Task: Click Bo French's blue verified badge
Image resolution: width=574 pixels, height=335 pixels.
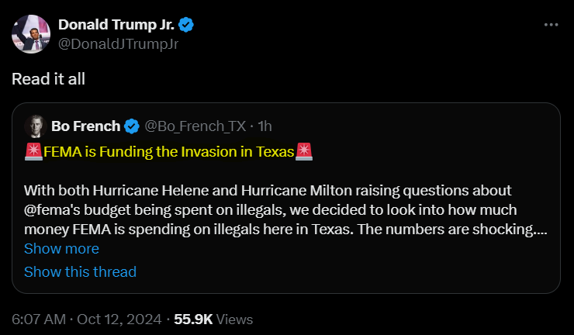Action: click(x=133, y=126)
